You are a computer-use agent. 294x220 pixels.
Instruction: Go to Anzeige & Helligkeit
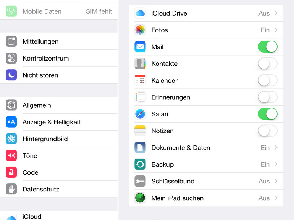59,122
